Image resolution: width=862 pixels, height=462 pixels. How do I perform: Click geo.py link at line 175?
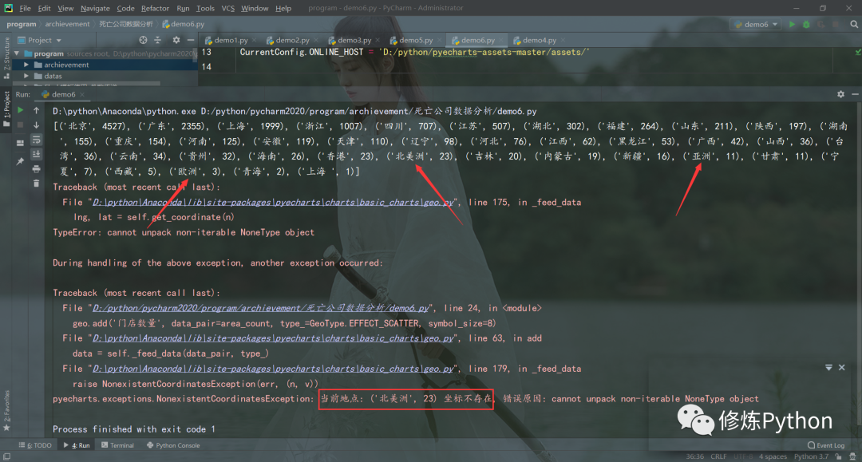pos(273,202)
